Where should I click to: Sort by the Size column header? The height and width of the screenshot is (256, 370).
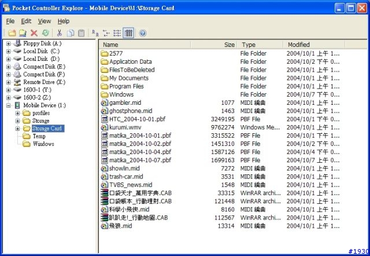(213, 45)
